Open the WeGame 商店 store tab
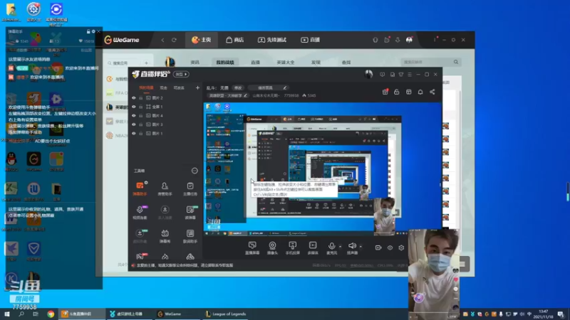This screenshot has height=320, width=570. [x=235, y=40]
